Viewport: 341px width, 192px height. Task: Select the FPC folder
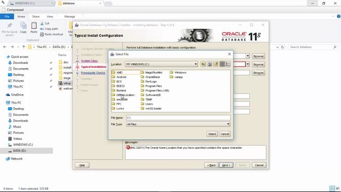click(117, 104)
